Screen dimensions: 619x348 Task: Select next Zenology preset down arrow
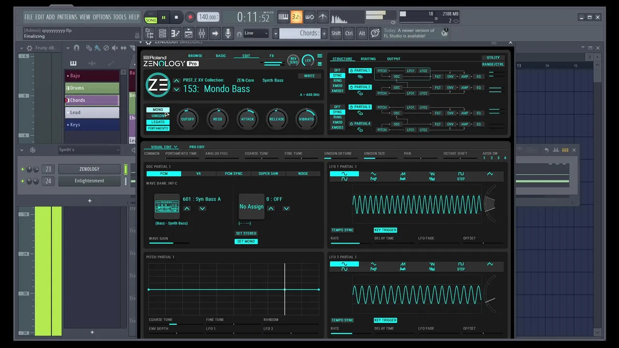pyautogui.click(x=177, y=89)
